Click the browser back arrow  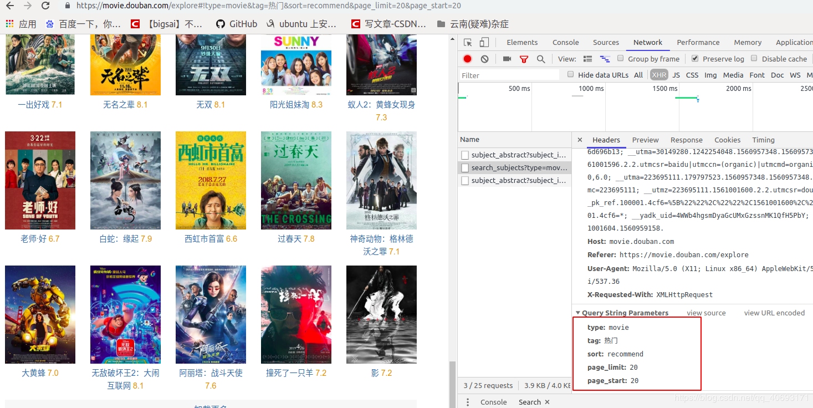[x=10, y=6]
